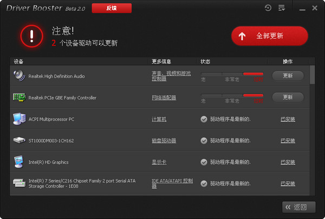The height and width of the screenshot is (219, 325).
Task: Click the age status bar for Realtek Audio
Action: (x=232, y=74)
